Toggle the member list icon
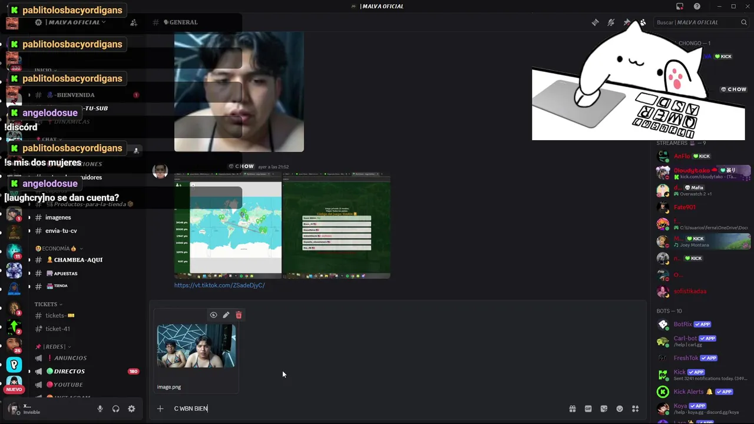 pos(643,22)
